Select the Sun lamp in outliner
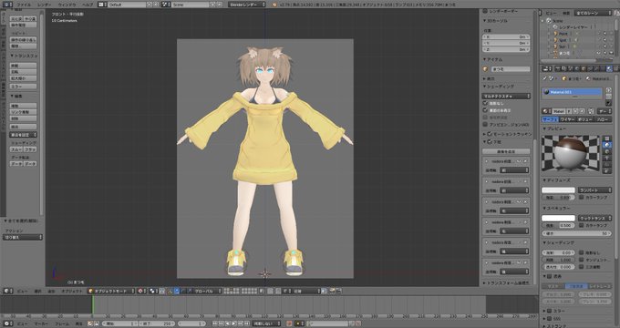Screen dimensions: 620x328 point(562,46)
